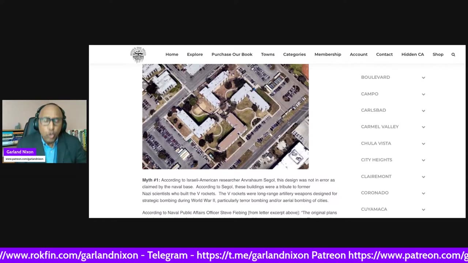Screen dimensions: 468x263
Task: Click the Hidden San Diego logo
Action: [138, 54]
